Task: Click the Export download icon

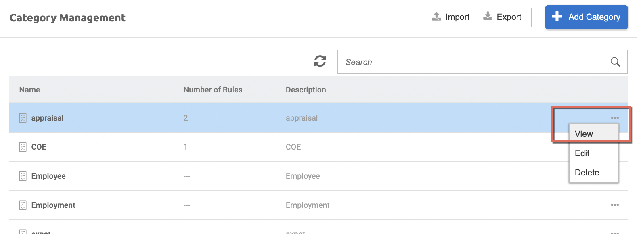Action: (x=488, y=17)
